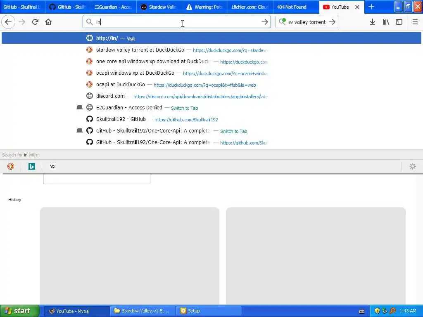Click the go arrow in the address bar
The width and height of the screenshot is (423, 317).
pos(265,22)
